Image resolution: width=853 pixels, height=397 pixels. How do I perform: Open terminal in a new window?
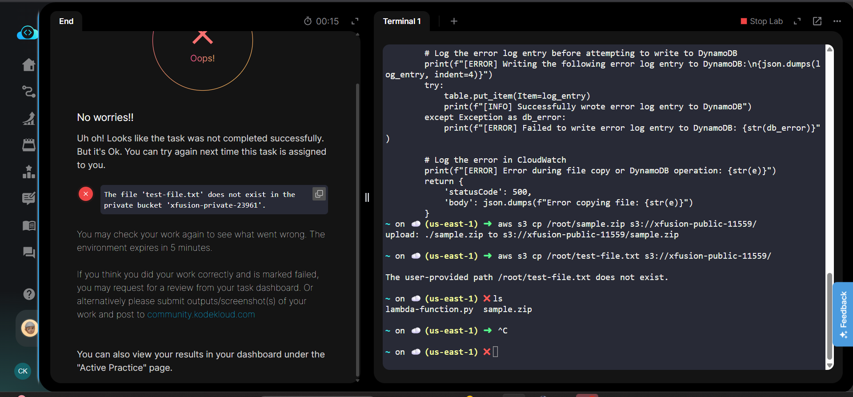tap(817, 21)
